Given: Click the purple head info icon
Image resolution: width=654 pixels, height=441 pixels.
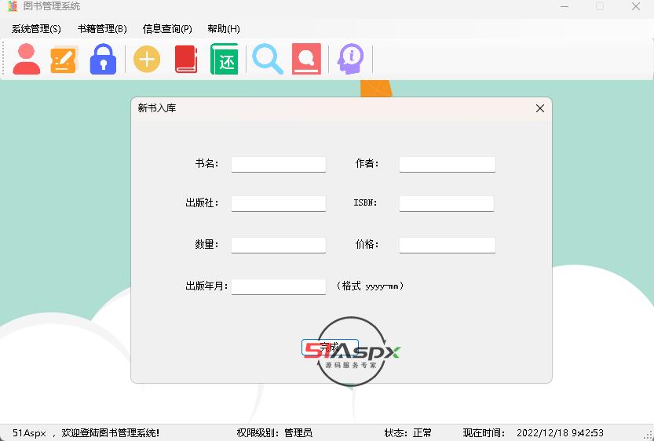Looking at the screenshot, I should tap(350, 59).
